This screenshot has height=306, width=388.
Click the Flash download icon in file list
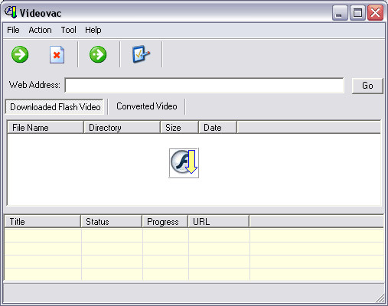(x=184, y=163)
